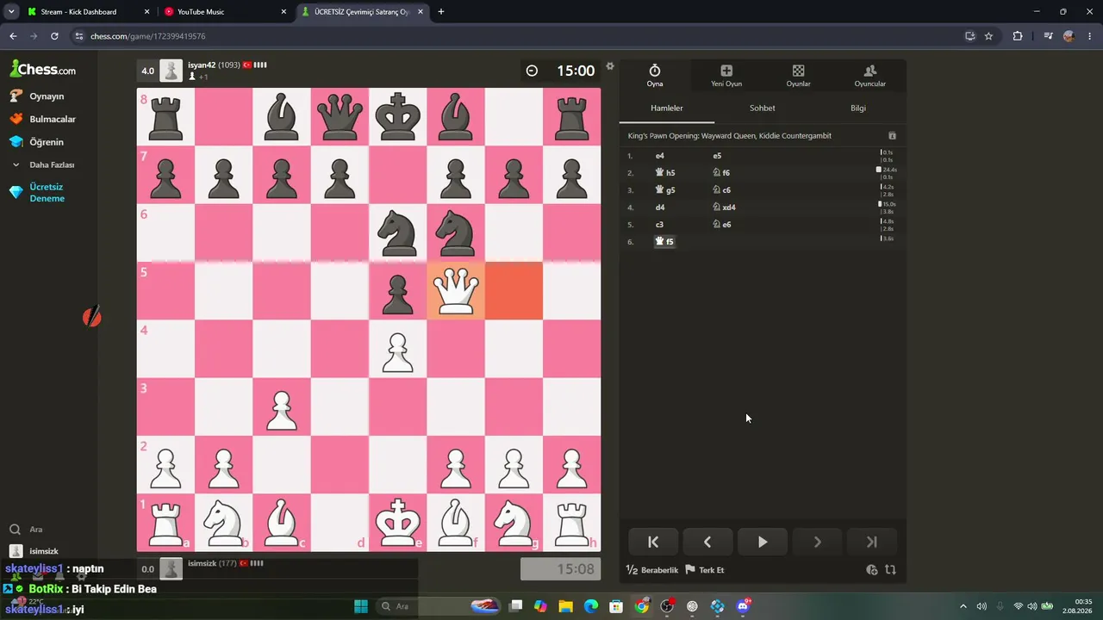Flip the board with the arrows icon
This screenshot has width=1103, height=620.
tap(890, 570)
